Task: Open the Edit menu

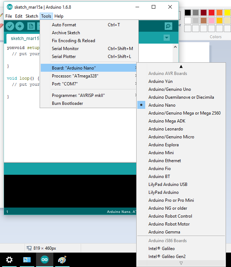Action: click(19, 16)
